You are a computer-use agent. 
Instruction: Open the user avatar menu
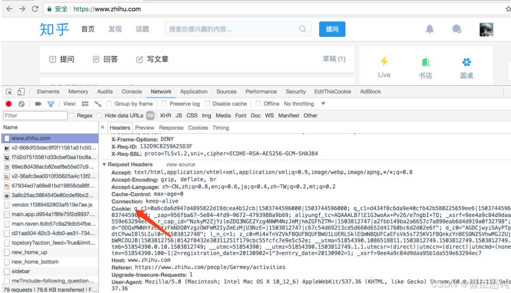coord(486,29)
